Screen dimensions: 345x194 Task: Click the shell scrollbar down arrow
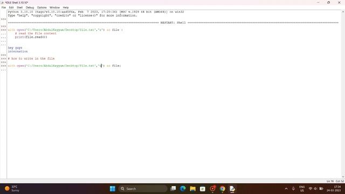pos(343,177)
